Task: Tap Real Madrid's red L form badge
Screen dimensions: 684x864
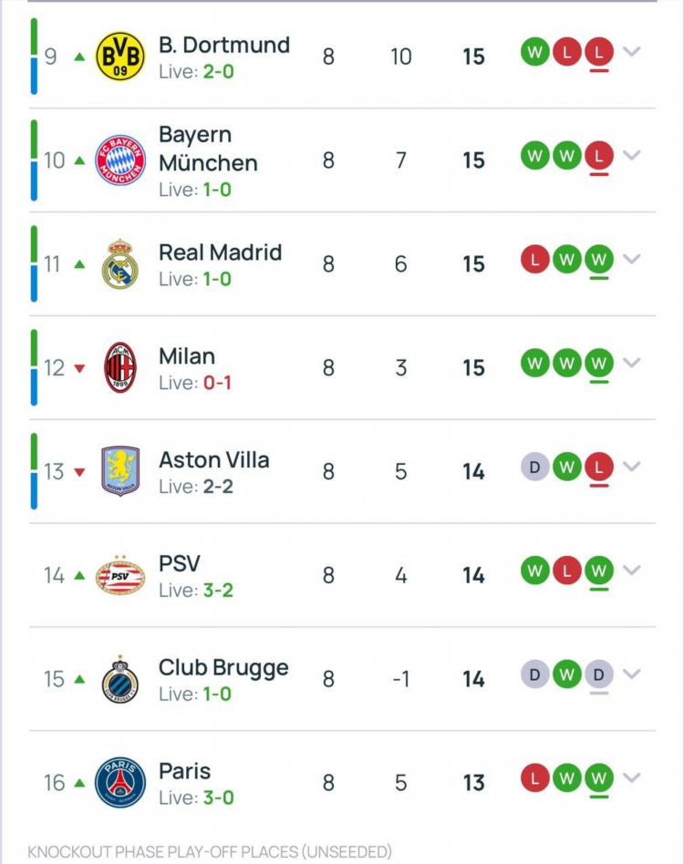Action: tap(534, 260)
